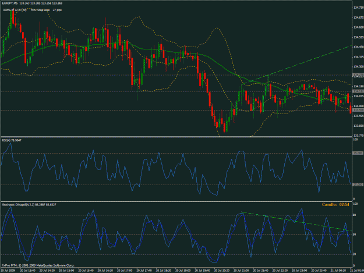This screenshot has width=364, height=273.
Task: Click the '20 Jul 2009' time axis label
Action: [8, 271]
